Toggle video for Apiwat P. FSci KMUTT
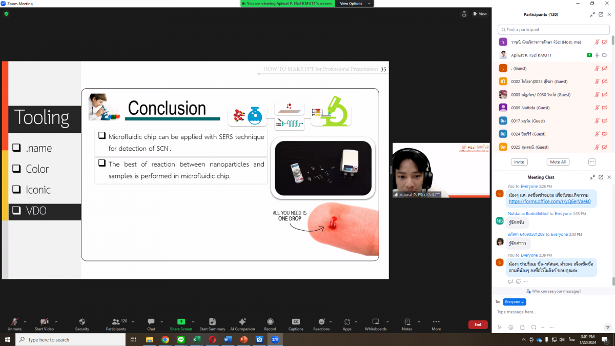The image size is (615, 346). [605, 55]
